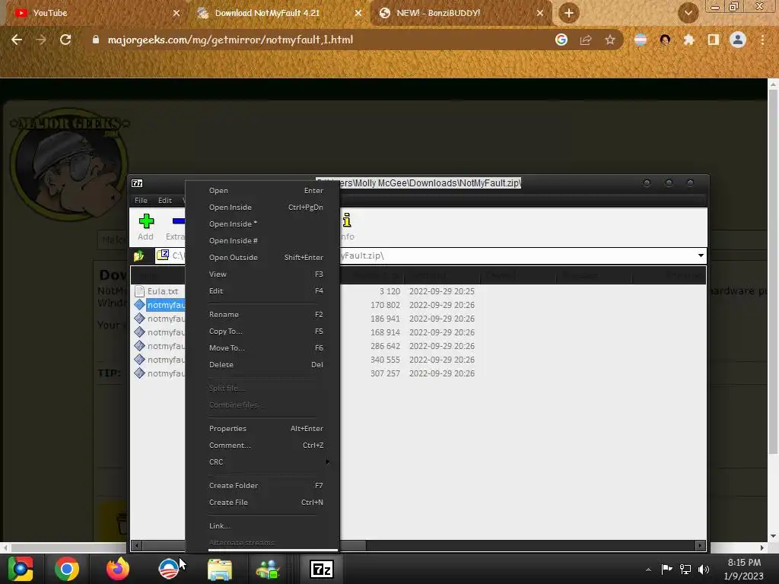Click 7-Zip horizontal scrollbar right arrow
The image size is (779, 584).
(701, 546)
